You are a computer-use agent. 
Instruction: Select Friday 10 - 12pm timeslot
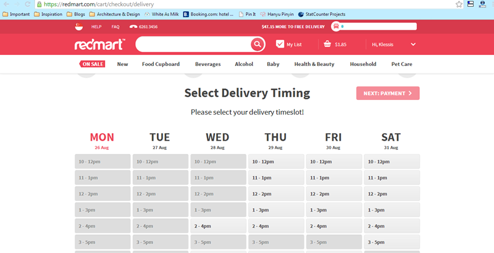(334, 162)
